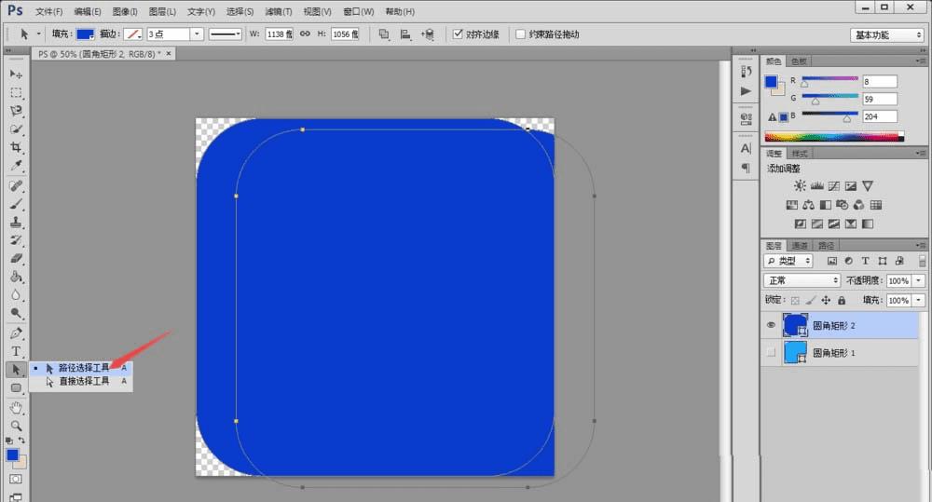Filter layers by pixel layers
This screenshot has height=502, width=932.
pyautogui.click(x=832, y=261)
